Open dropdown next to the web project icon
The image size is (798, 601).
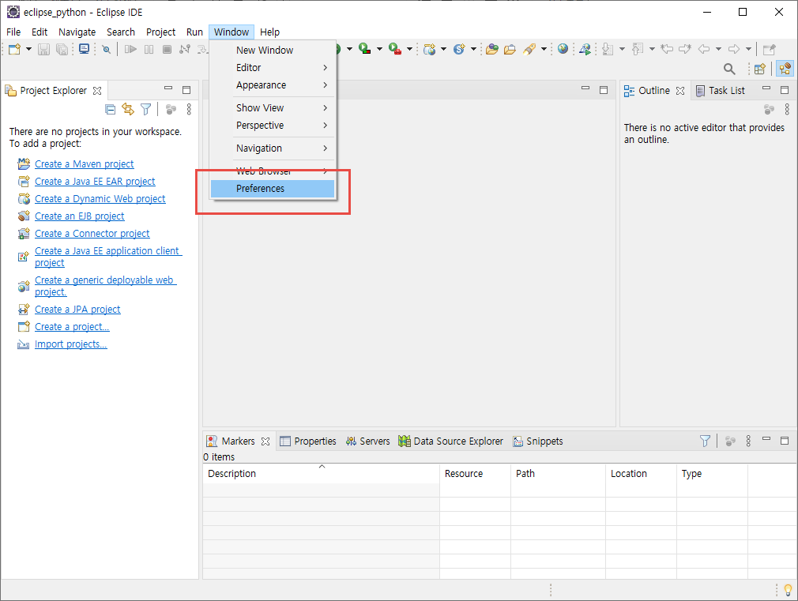point(443,50)
